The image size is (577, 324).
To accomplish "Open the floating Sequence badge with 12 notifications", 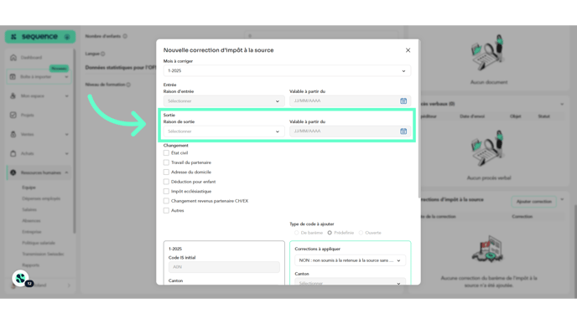I will [21, 279].
